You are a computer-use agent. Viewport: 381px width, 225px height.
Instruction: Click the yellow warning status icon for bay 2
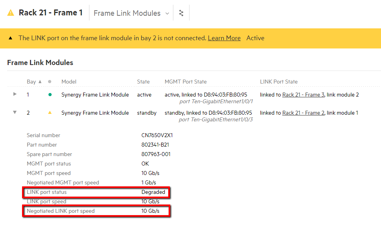50,113
